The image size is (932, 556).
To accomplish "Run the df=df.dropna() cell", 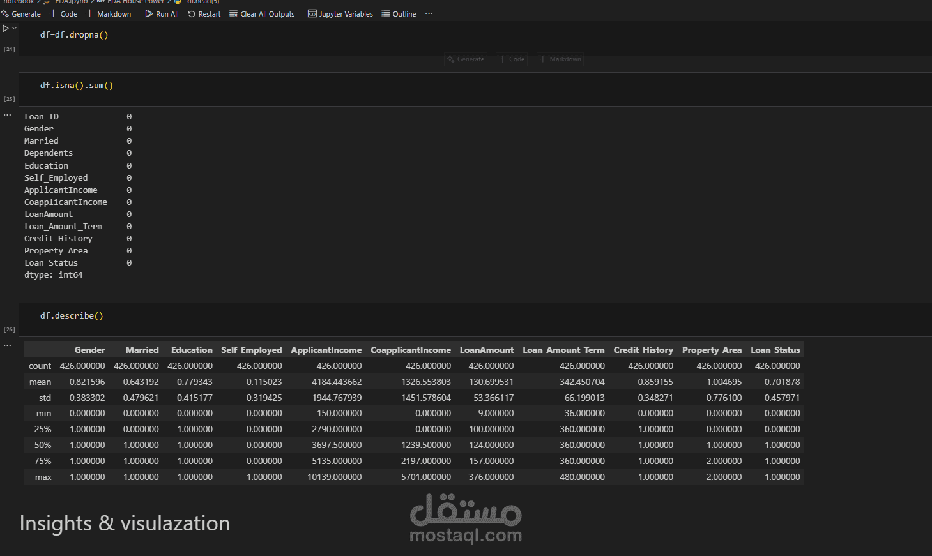I will click(x=6, y=28).
